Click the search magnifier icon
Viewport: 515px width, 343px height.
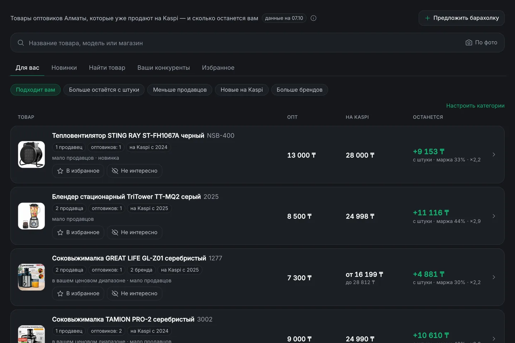coord(21,43)
